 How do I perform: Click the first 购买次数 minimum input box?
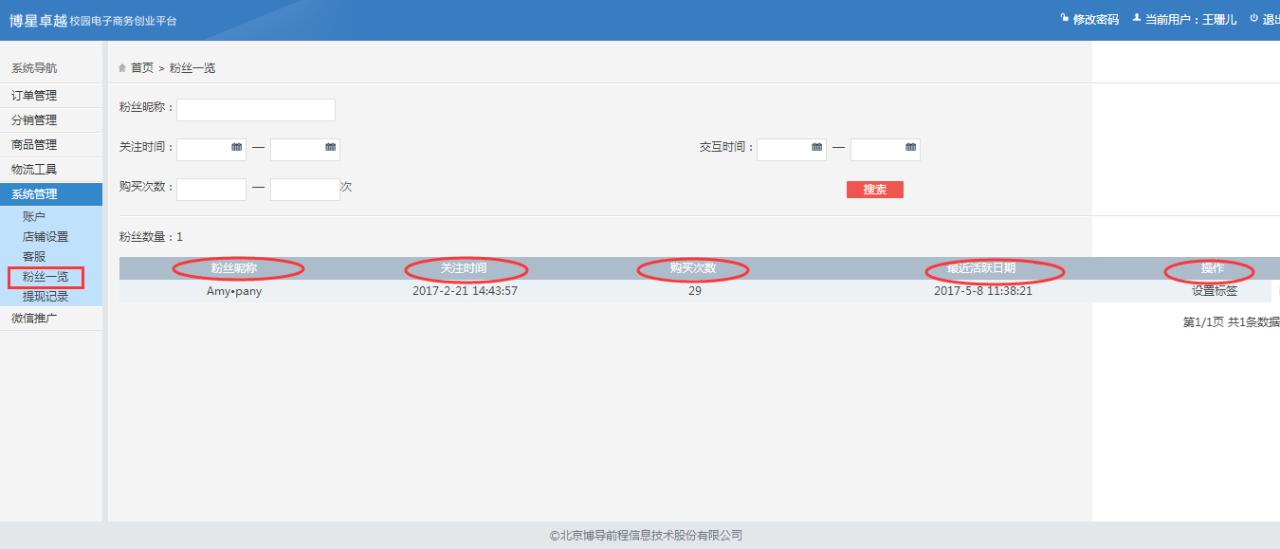pos(210,189)
